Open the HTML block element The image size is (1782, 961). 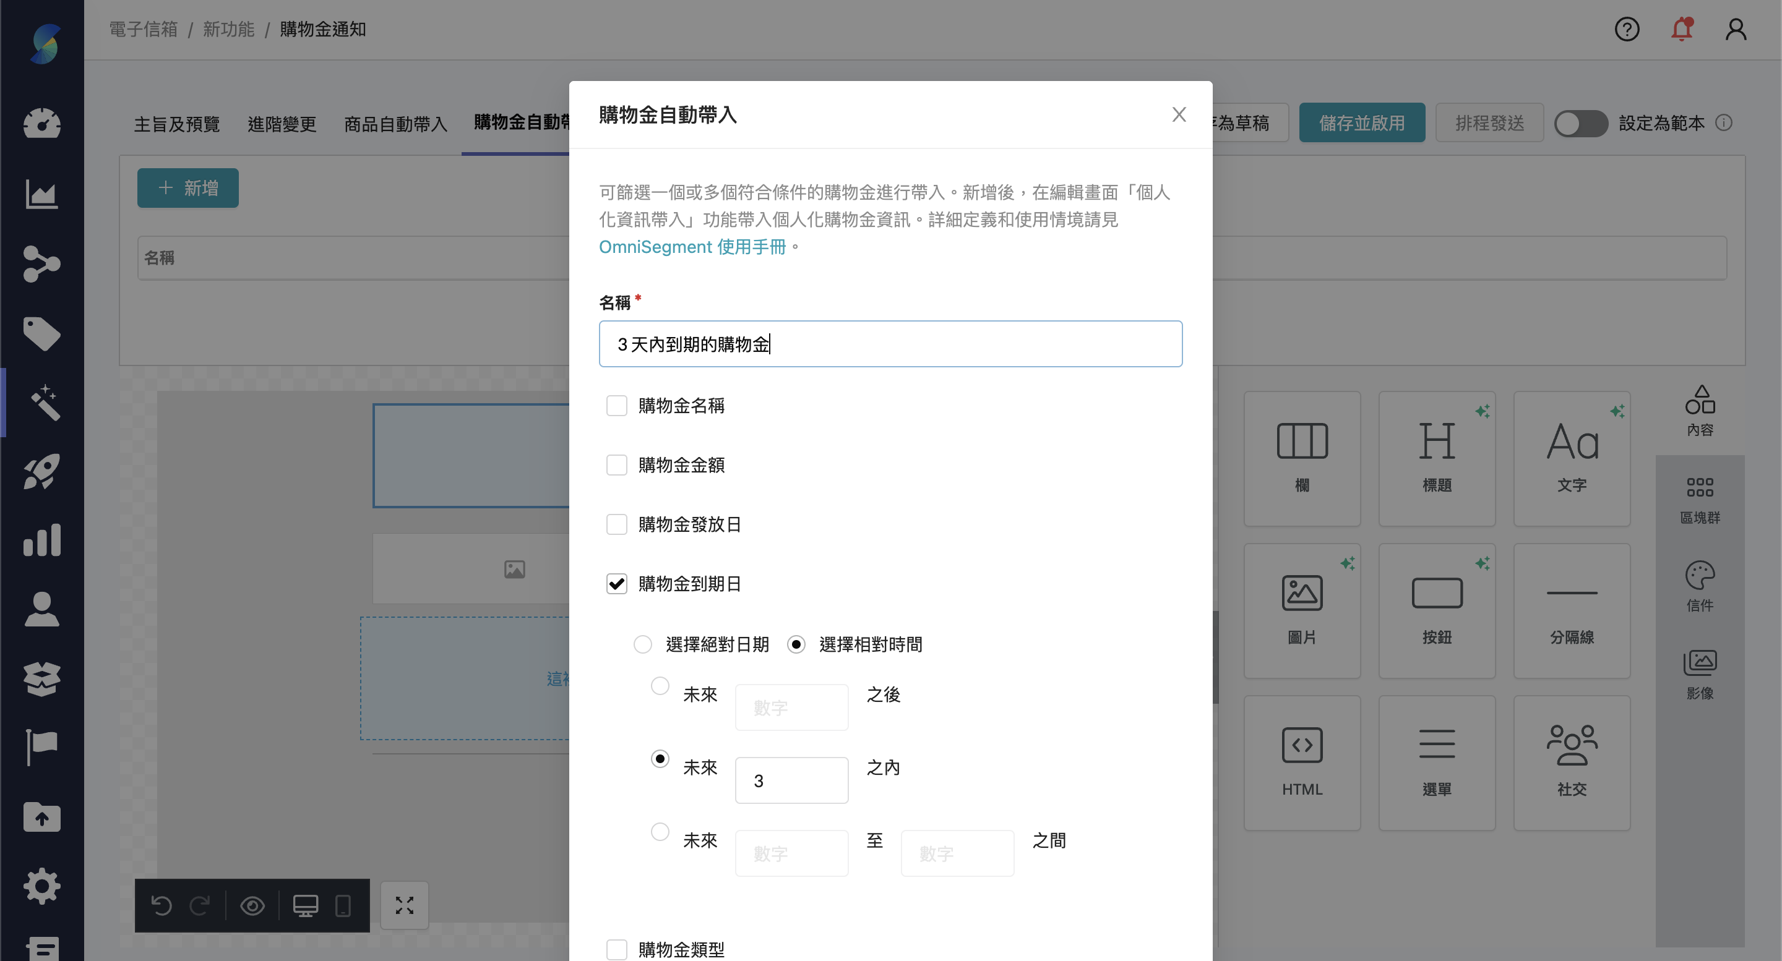pos(1301,761)
